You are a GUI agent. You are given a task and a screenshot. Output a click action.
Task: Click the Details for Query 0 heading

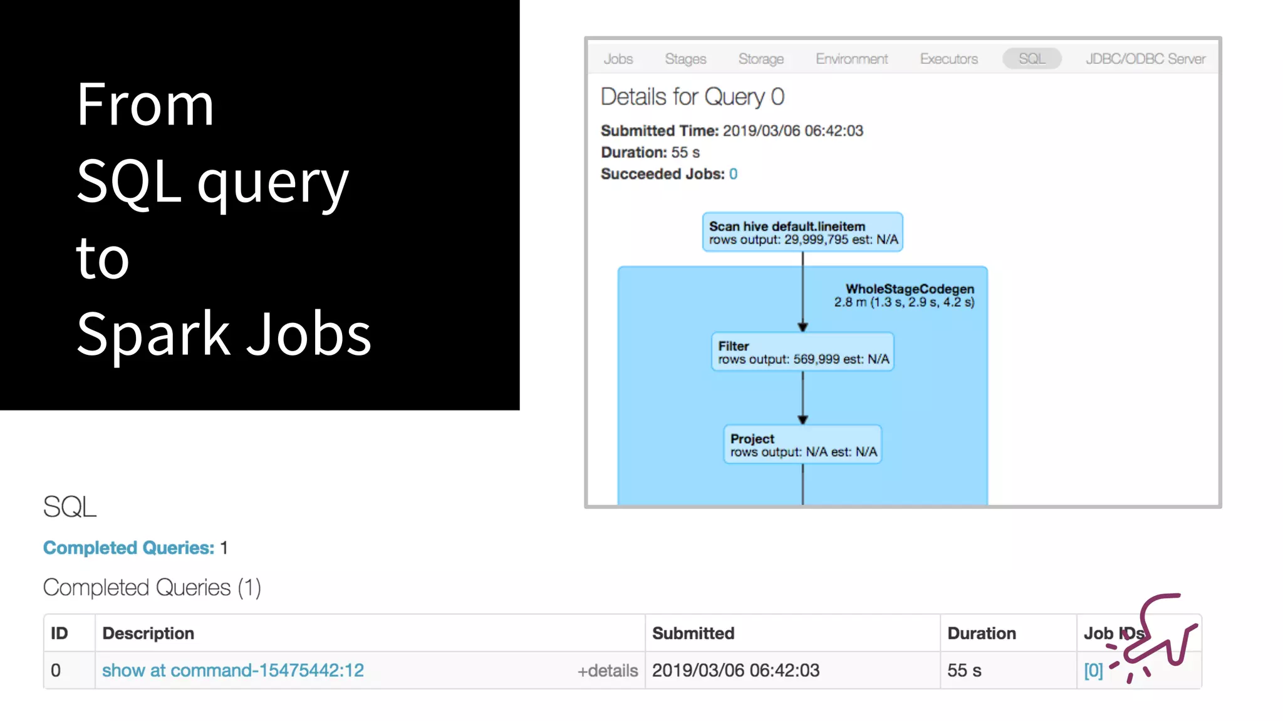coord(692,97)
